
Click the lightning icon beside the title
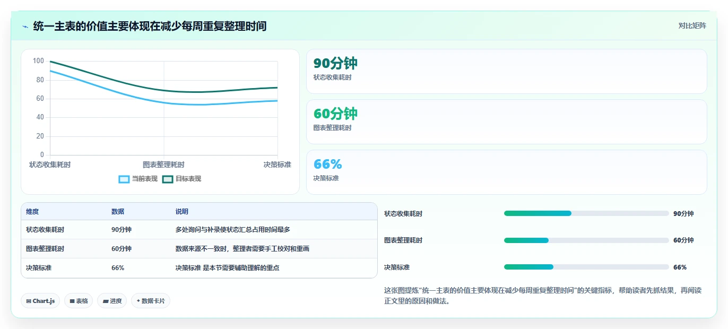25,26
